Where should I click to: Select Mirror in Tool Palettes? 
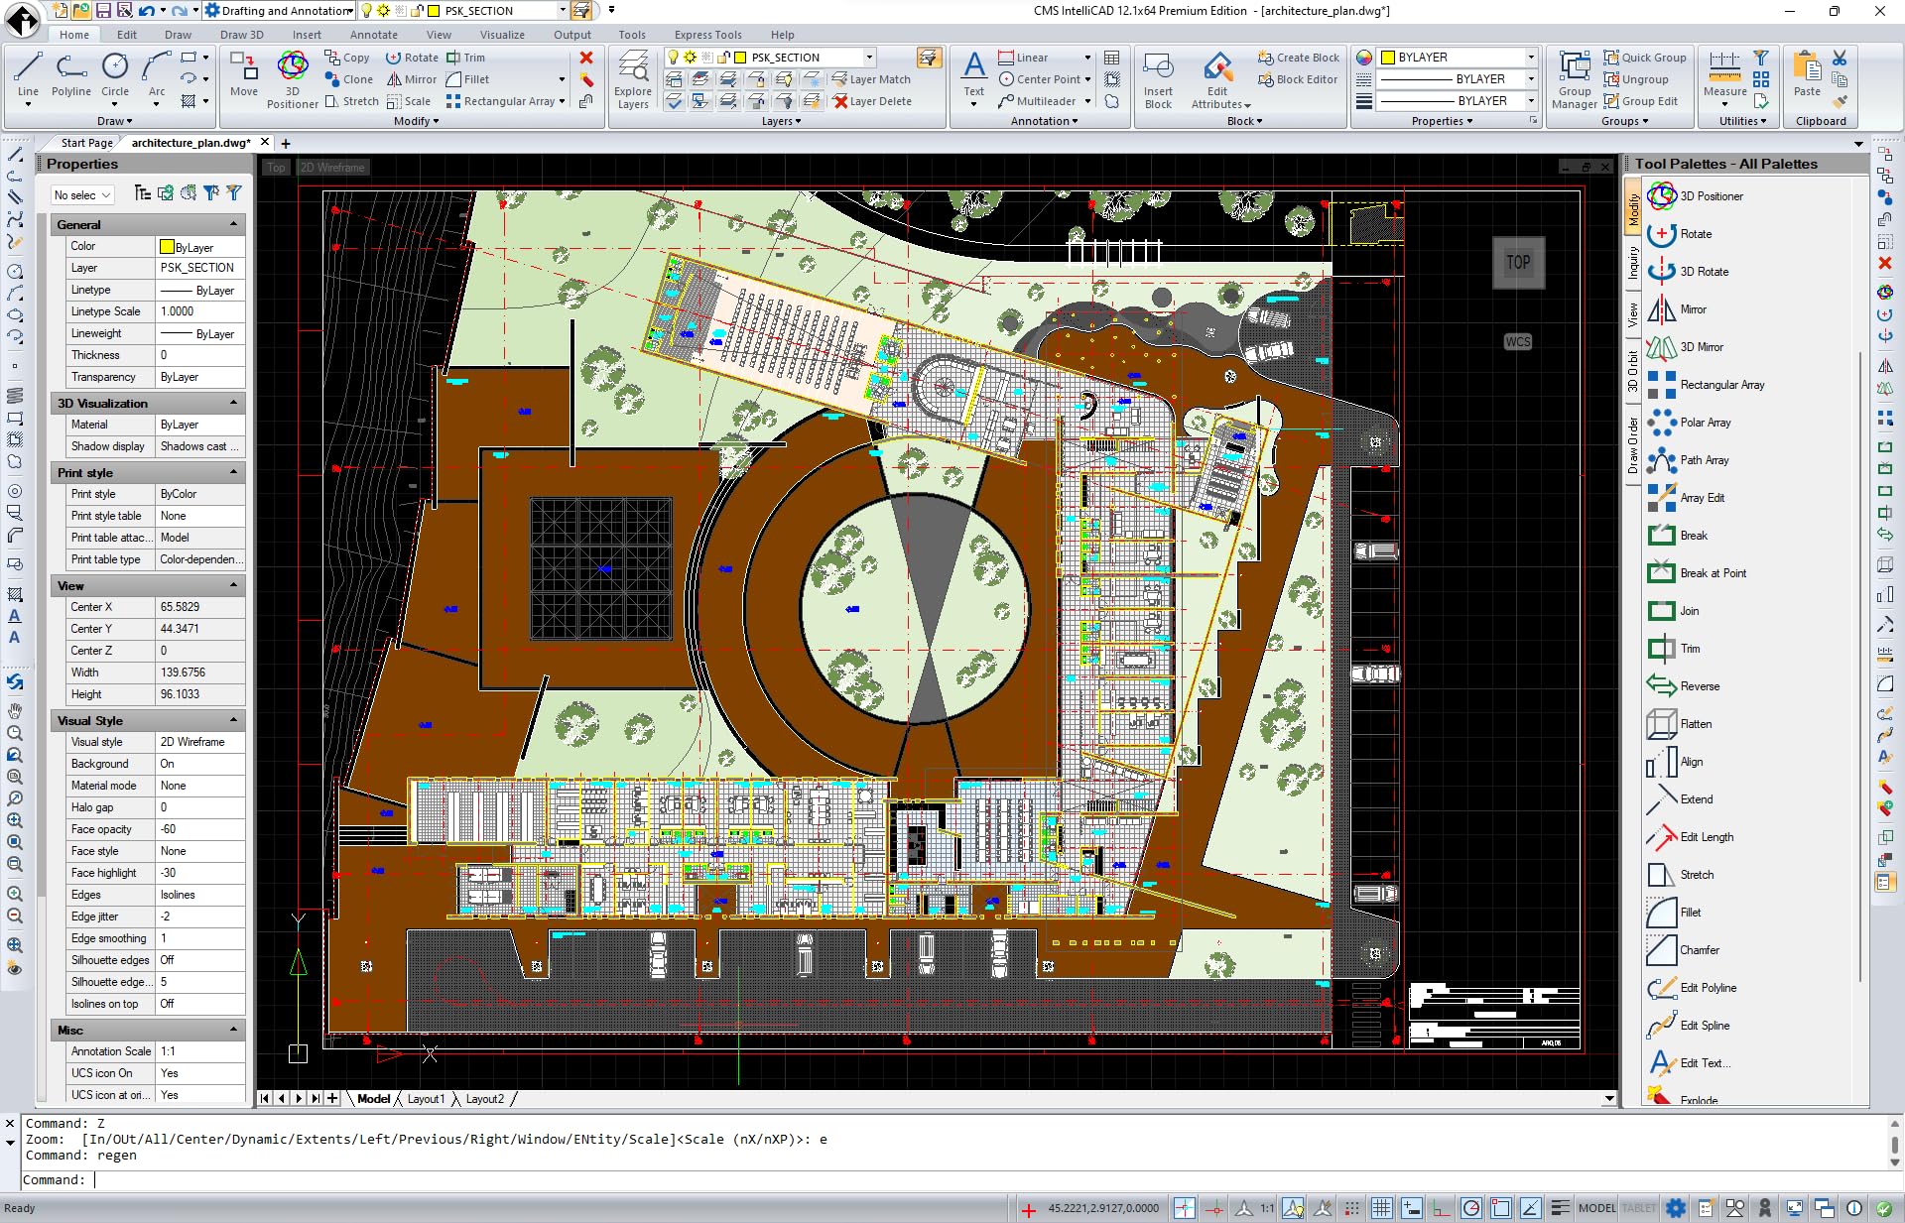[1677, 309]
